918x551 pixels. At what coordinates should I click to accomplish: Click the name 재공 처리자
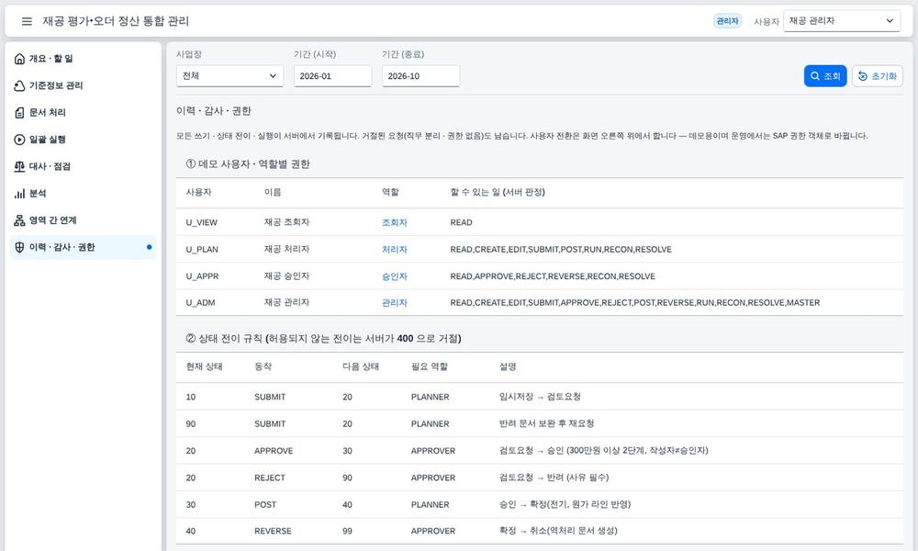coord(286,249)
